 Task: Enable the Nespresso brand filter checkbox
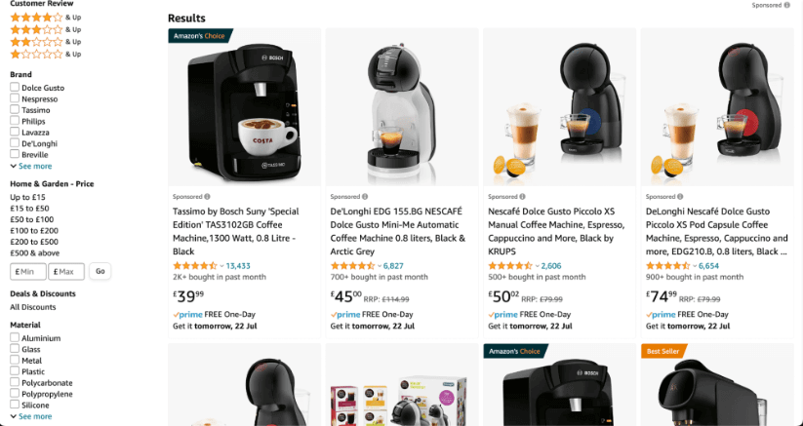(15, 98)
